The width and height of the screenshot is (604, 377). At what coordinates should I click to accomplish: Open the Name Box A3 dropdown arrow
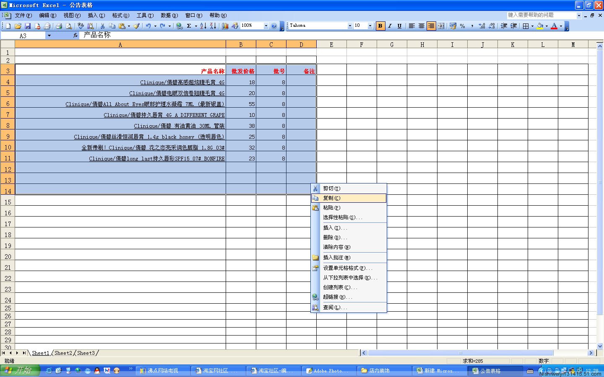[x=49, y=36]
